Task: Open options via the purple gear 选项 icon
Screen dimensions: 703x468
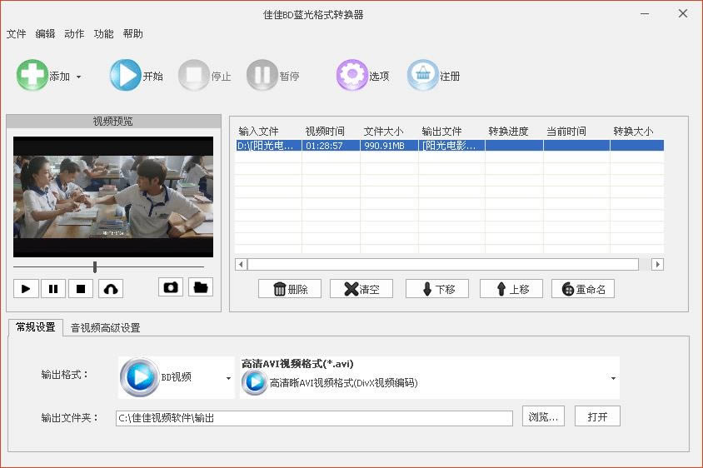Action: (x=352, y=75)
